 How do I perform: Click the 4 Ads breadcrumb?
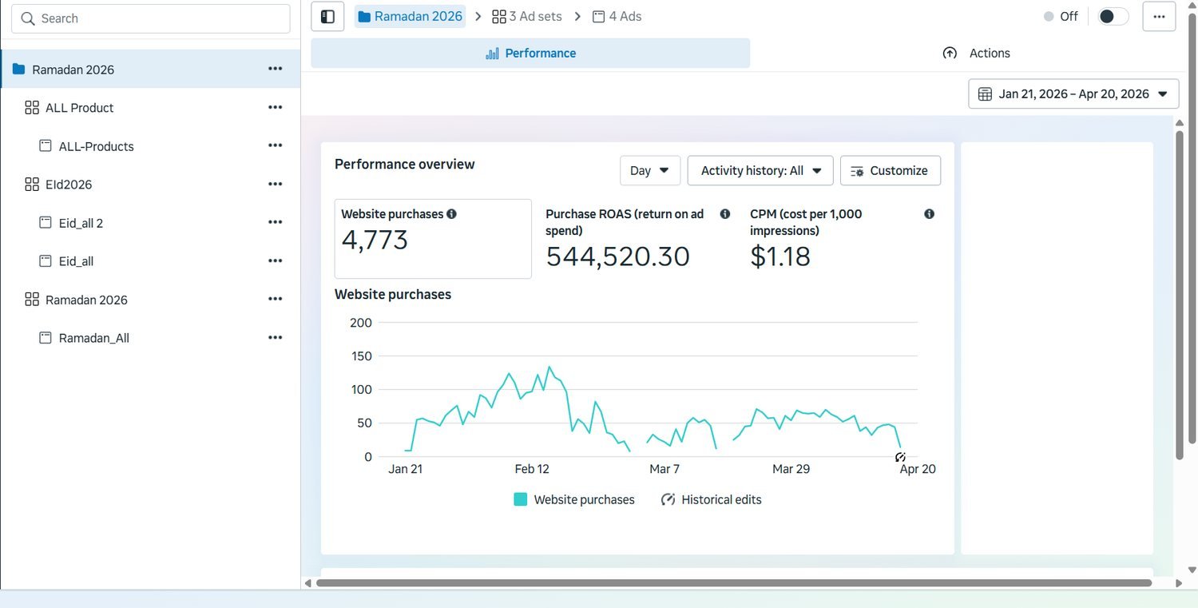617,16
